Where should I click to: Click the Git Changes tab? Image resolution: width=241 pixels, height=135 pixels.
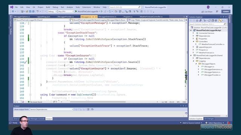click(x=209, y=119)
